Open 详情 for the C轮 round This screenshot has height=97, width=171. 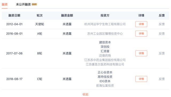141,79
